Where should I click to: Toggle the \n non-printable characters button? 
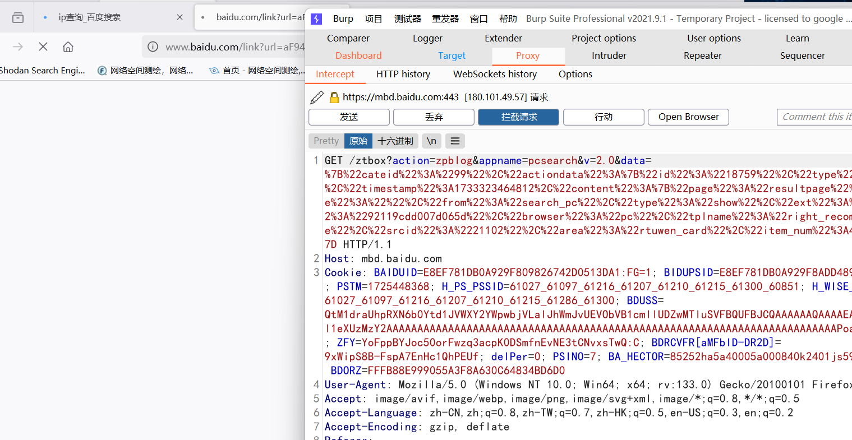(x=431, y=141)
